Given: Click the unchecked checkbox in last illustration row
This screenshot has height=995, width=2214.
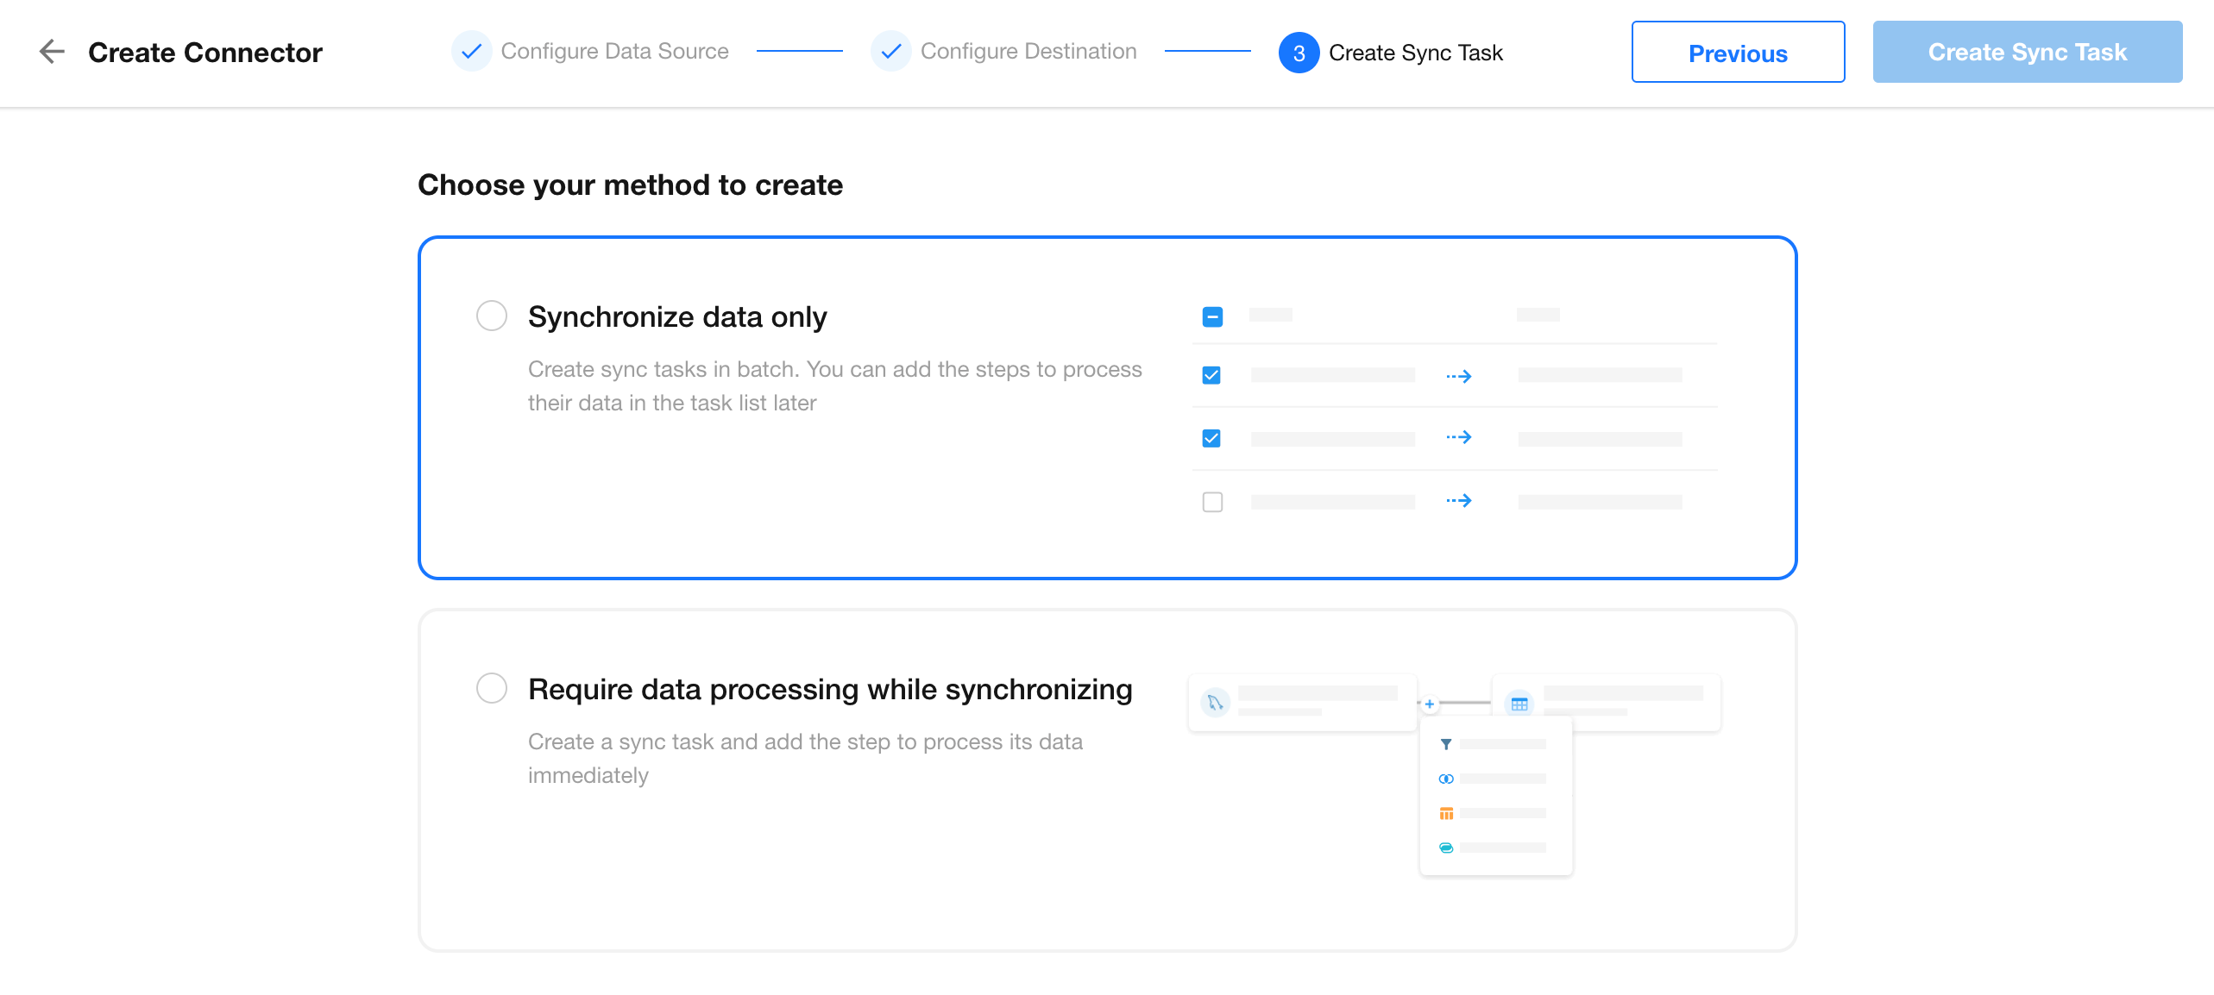Looking at the screenshot, I should [x=1212, y=502].
